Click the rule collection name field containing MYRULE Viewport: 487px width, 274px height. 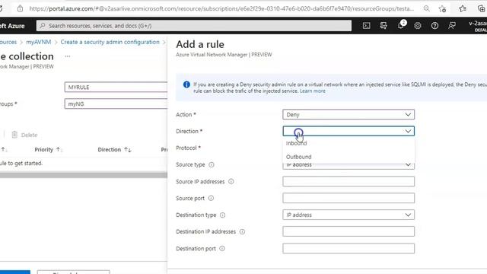[x=116, y=88]
